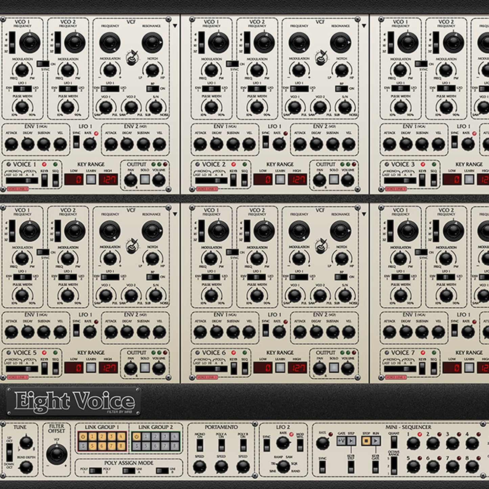Toggle Portamento Poly A On switch
This screenshot has height=489, width=489.
pyautogui.click(x=221, y=445)
